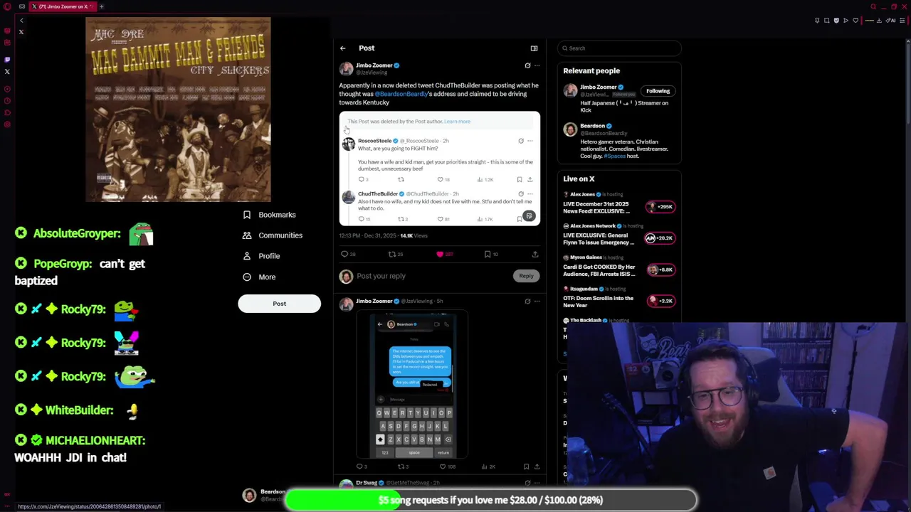Like RoscoeSteele's tweet with 18 likes
Screen dimensions: 911x512
pos(442,179)
